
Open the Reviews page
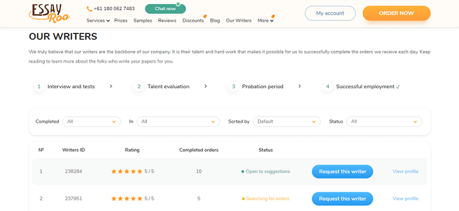pos(167,20)
